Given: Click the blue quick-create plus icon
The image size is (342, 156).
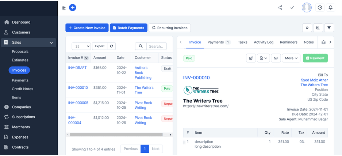Looking at the screenshot, I should tap(73, 8).
